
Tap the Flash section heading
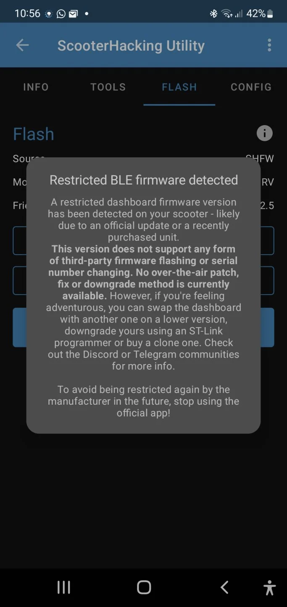coord(34,134)
